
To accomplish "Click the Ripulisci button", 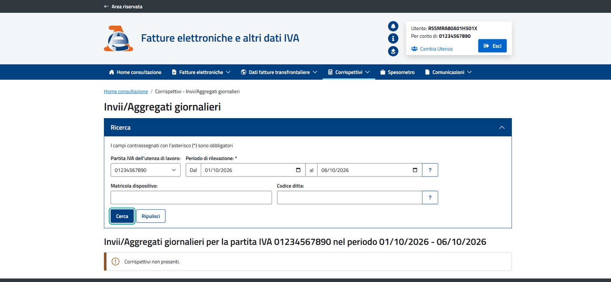I will click(x=151, y=216).
